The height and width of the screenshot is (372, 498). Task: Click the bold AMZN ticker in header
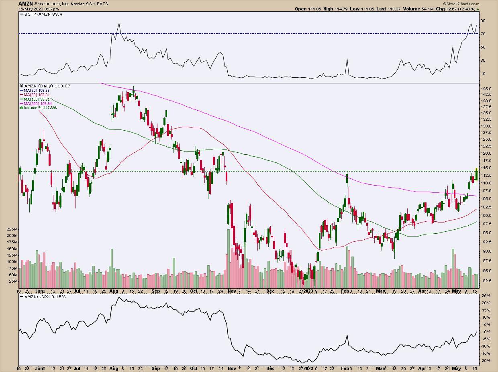pyautogui.click(x=26, y=3)
